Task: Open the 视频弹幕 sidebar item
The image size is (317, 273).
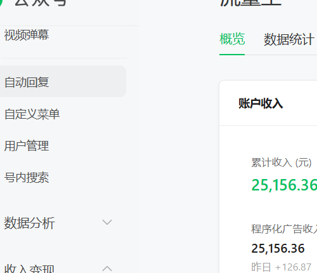Action: coord(27,35)
